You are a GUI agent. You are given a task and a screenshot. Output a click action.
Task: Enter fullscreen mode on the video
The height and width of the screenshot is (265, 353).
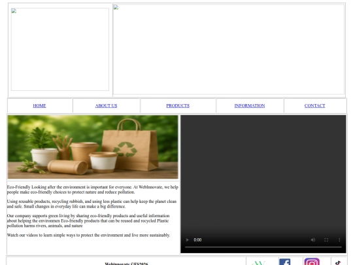coord(326,239)
